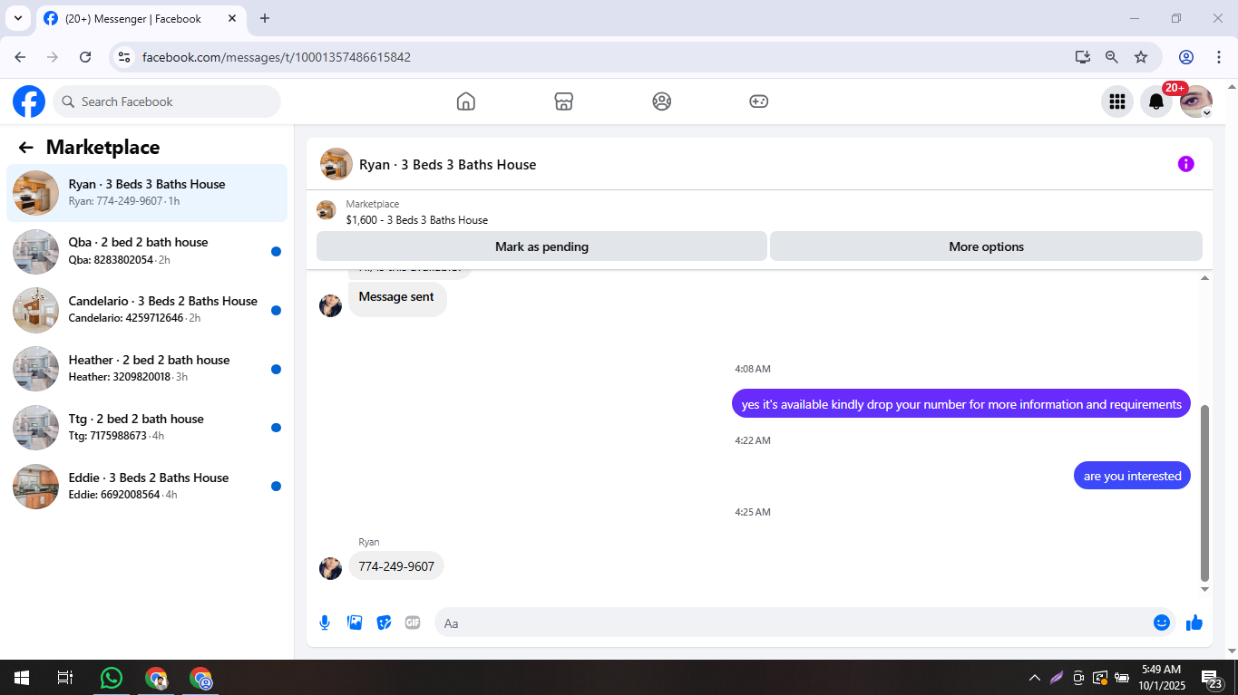Click the chat scroll up arrow
The width and height of the screenshot is (1238, 695).
click(1204, 278)
